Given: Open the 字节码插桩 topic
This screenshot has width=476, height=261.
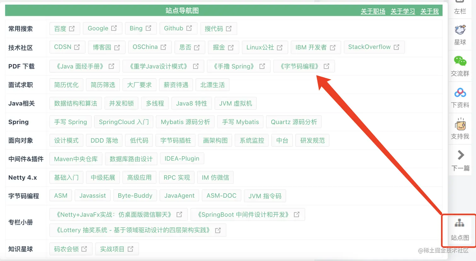Looking at the screenshot, I should coord(175,140).
